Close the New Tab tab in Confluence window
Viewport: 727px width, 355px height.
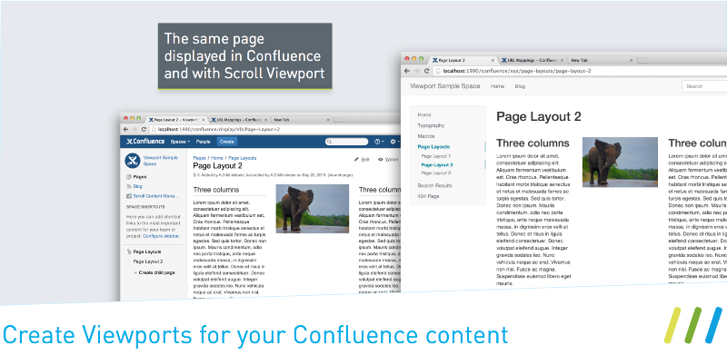click(x=328, y=120)
